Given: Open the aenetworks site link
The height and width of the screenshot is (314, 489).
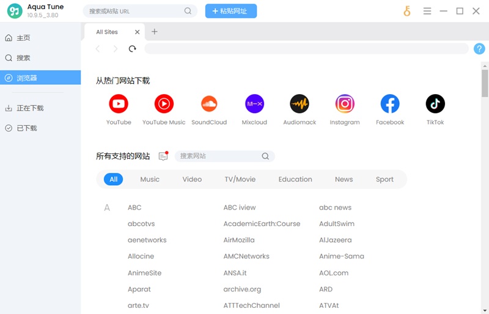Looking at the screenshot, I should pyautogui.click(x=147, y=240).
